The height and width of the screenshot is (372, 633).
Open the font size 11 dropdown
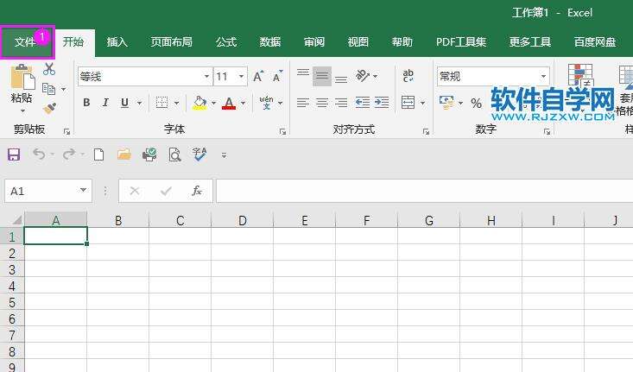point(241,76)
